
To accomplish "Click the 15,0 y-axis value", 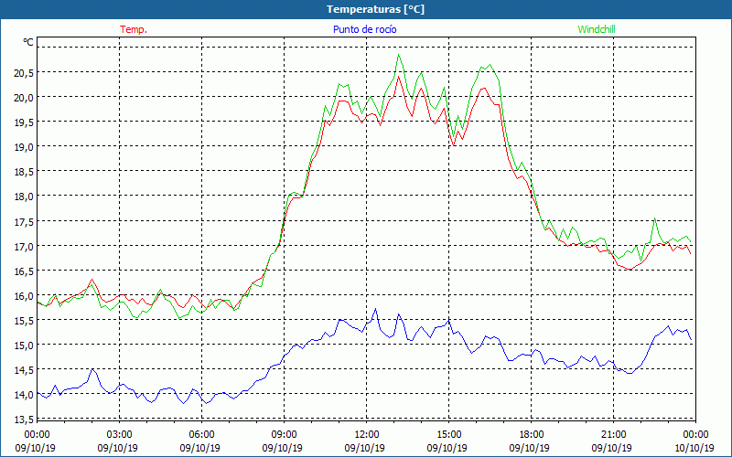I will 24,345.
